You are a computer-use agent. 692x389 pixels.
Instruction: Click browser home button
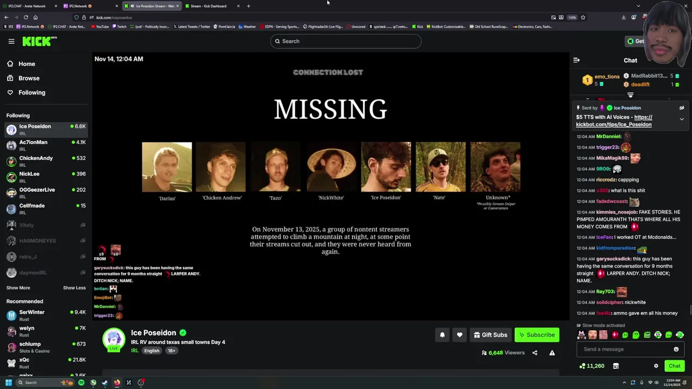pos(35,17)
